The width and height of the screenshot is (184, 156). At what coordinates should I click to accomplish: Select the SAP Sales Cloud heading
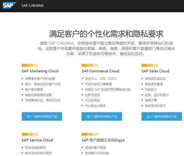pyautogui.click(x=155, y=71)
